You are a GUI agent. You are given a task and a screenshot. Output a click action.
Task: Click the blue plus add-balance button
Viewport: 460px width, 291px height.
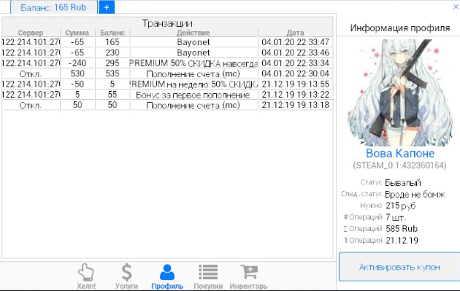point(107,7)
